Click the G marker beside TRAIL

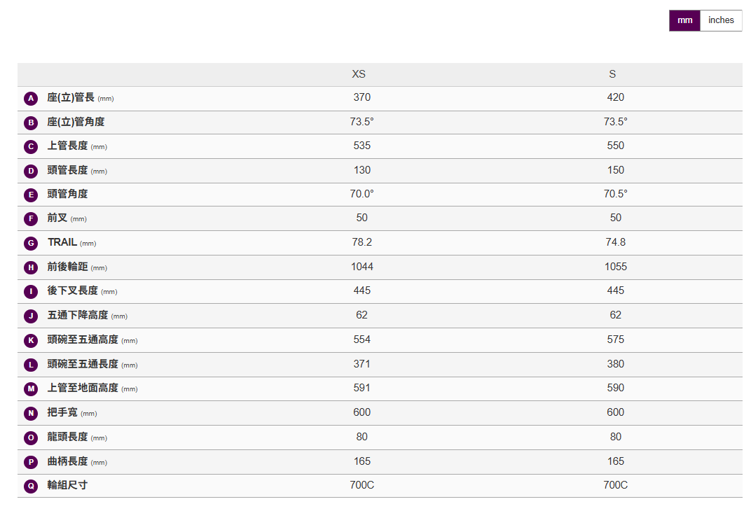(31, 244)
